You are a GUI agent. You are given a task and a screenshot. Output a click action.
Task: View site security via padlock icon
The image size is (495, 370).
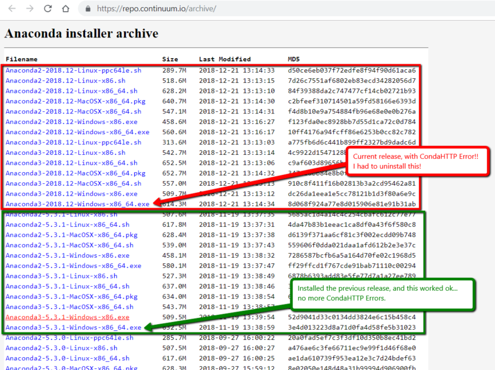tap(88, 8)
